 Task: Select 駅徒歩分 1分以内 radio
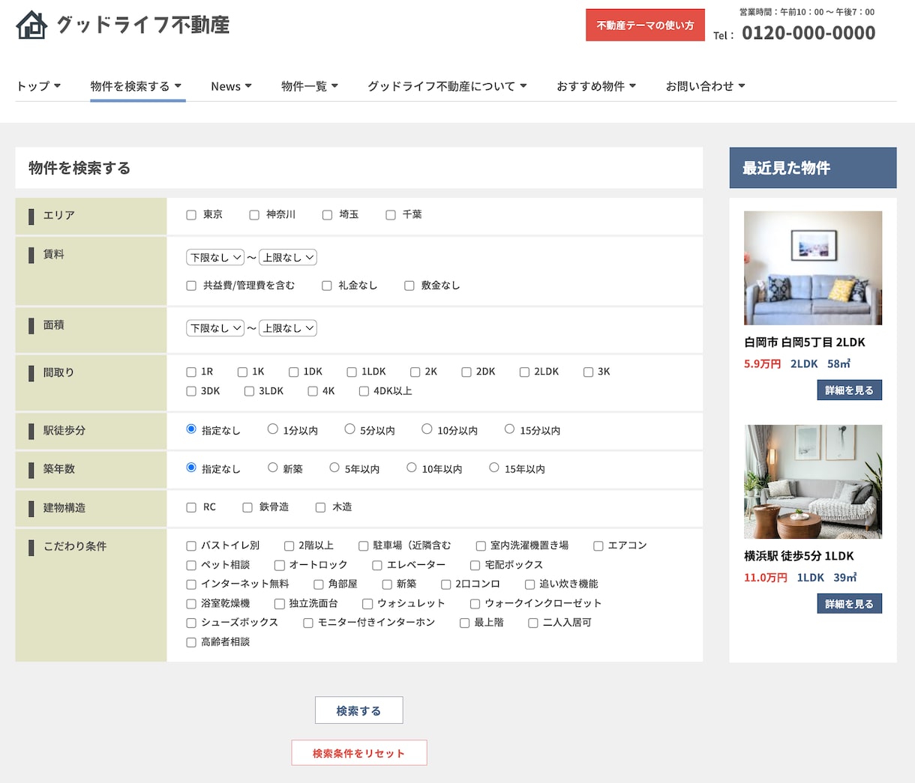[x=273, y=429]
